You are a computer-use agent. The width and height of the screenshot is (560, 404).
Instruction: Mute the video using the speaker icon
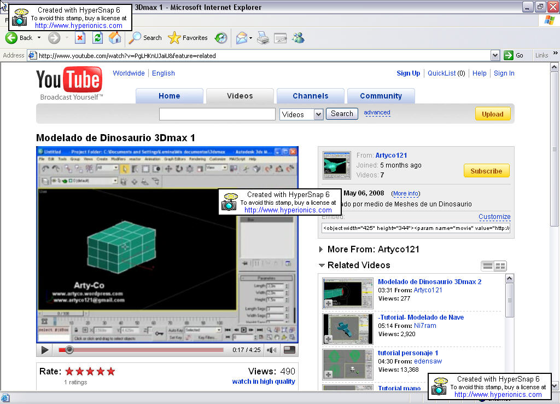[272, 350]
